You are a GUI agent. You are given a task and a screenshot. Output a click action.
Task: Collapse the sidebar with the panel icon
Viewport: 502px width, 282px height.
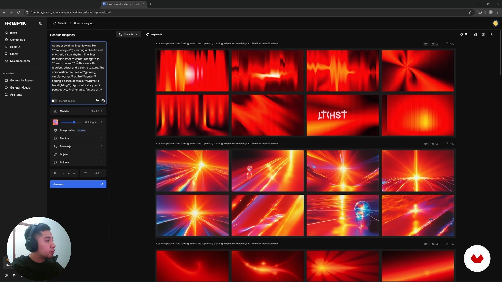41,23
